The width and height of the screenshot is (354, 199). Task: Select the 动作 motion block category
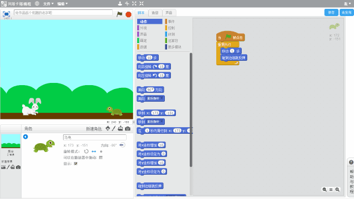(150, 22)
